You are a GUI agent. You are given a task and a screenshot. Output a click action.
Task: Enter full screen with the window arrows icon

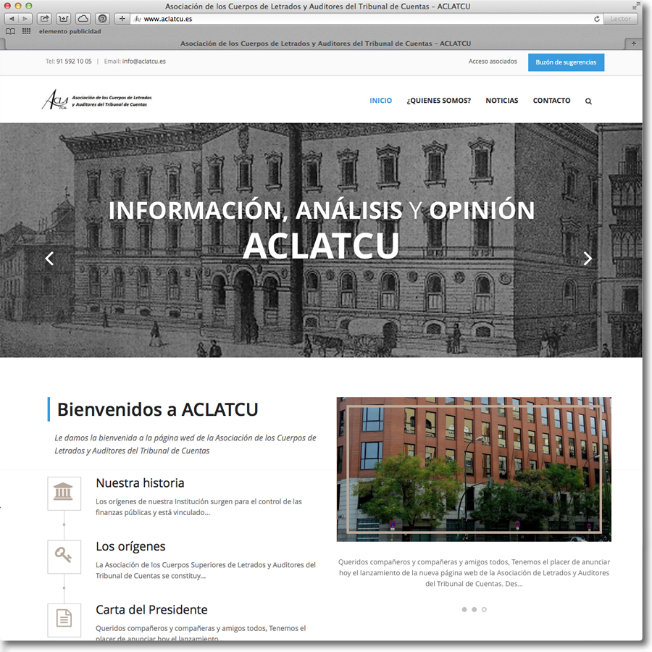[636, 6]
